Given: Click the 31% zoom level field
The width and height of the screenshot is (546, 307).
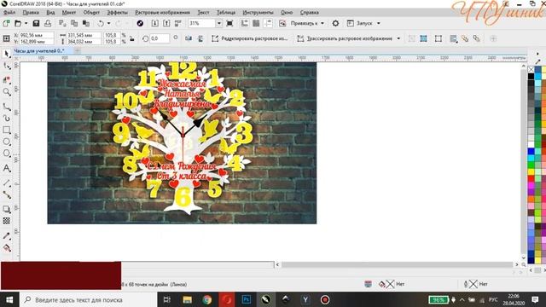Looking at the screenshot, I should [201, 23].
